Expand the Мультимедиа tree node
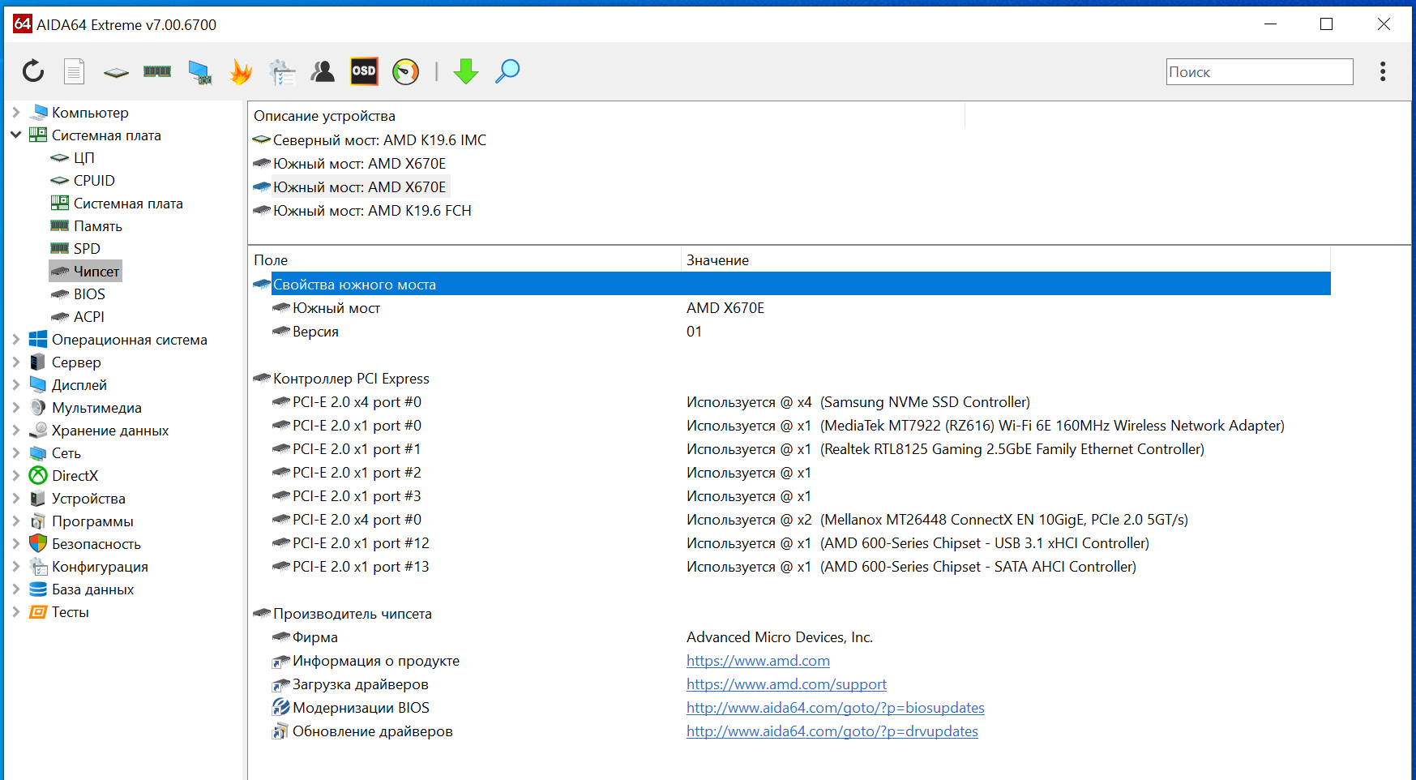This screenshot has height=780, width=1416. [x=15, y=407]
